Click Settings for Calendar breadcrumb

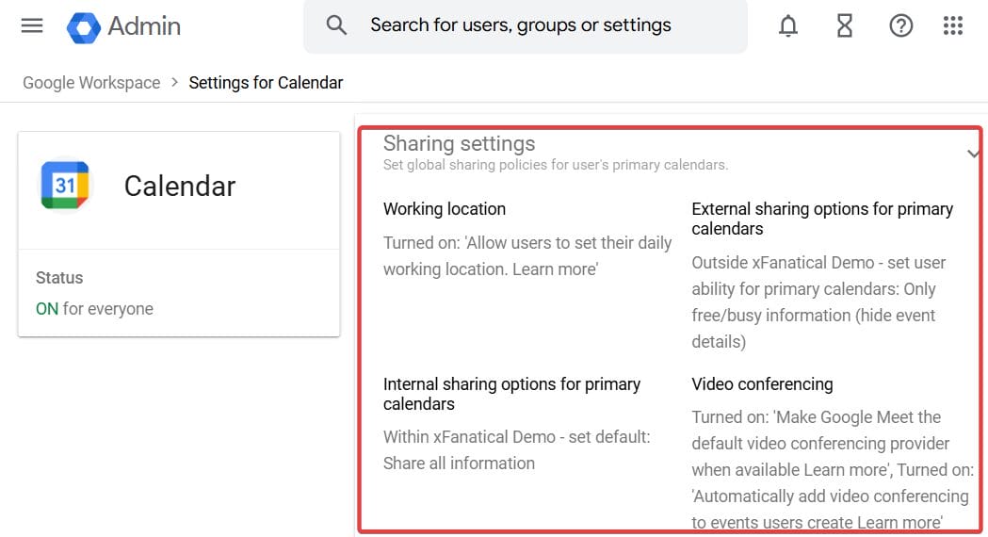coord(266,83)
